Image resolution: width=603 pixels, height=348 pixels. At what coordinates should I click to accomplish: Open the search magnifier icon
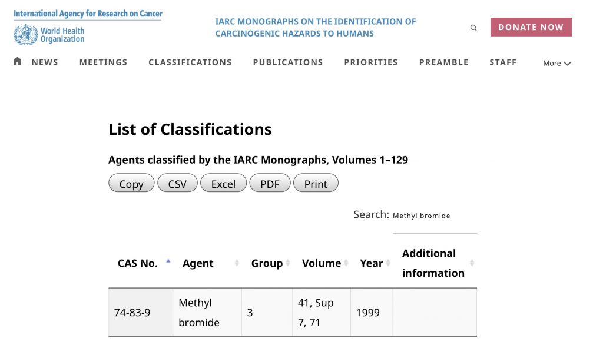473,28
